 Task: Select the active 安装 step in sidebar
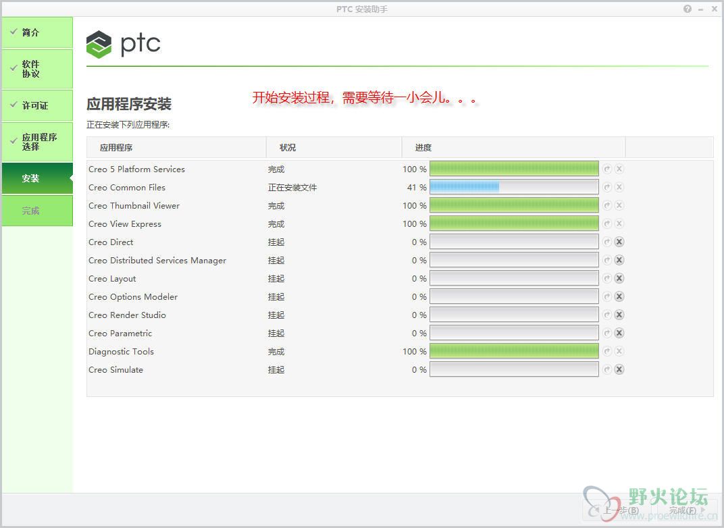(x=37, y=178)
